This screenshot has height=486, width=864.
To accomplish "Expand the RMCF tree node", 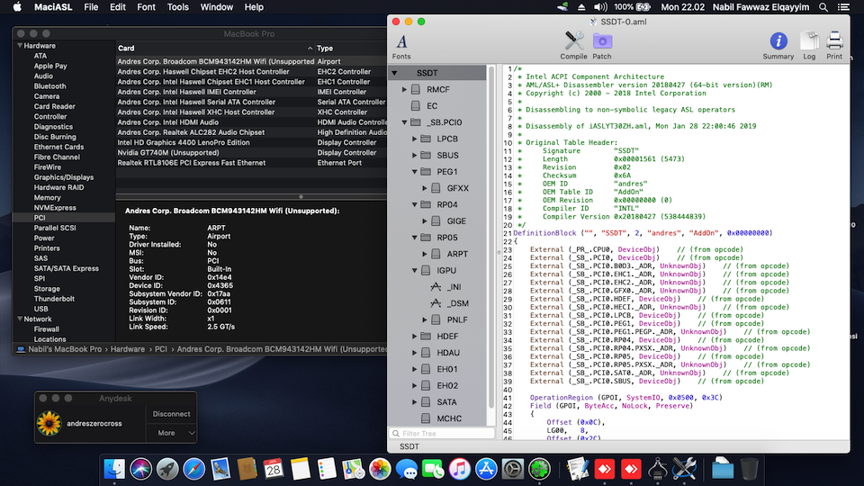I will [405, 90].
